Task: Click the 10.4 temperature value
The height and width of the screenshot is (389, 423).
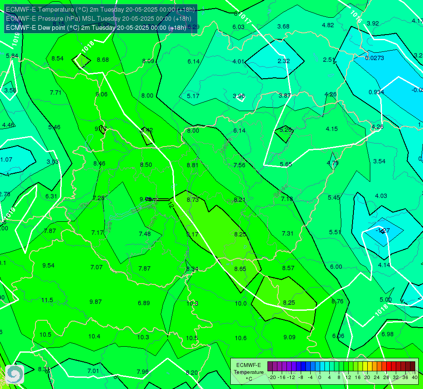Action: click(x=94, y=336)
